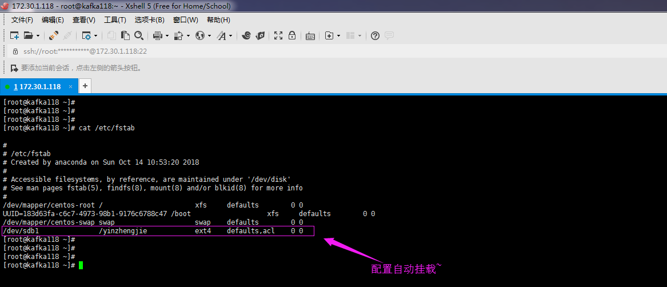Expand the print dropdown arrow
The height and width of the screenshot is (287, 667).
click(x=167, y=36)
